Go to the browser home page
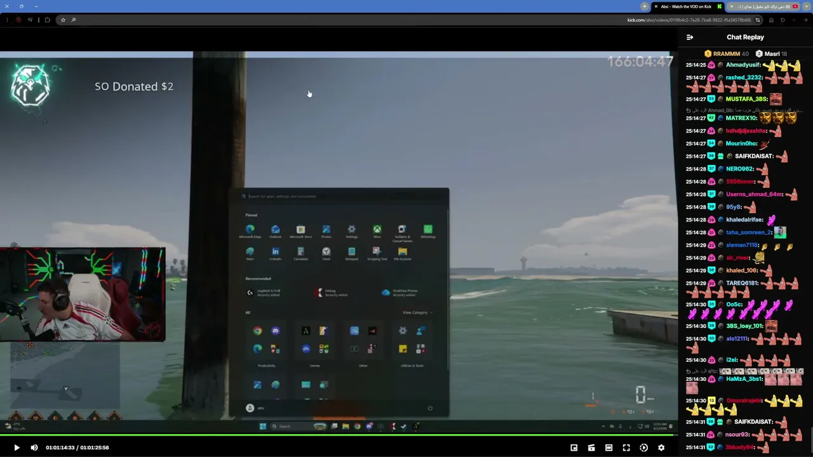The image size is (813, 457). (x=771, y=20)
